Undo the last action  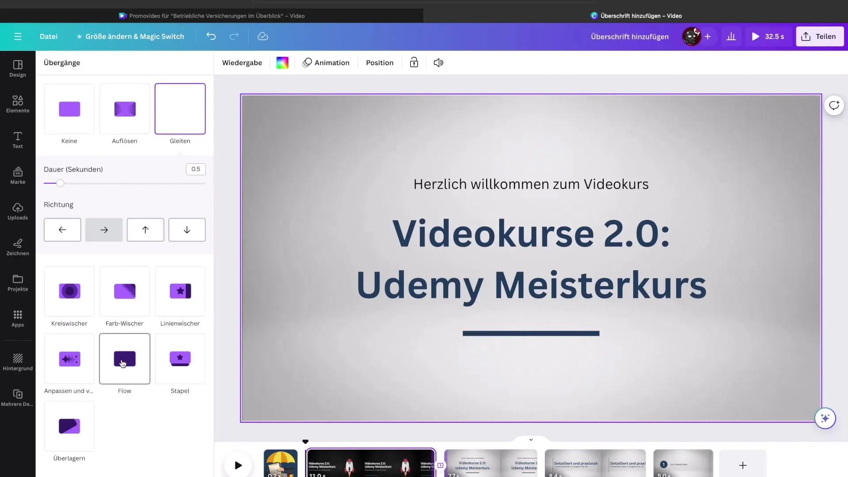[211, 37]
